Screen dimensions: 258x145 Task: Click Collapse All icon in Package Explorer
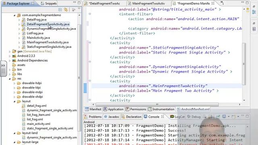click(60, 10)
